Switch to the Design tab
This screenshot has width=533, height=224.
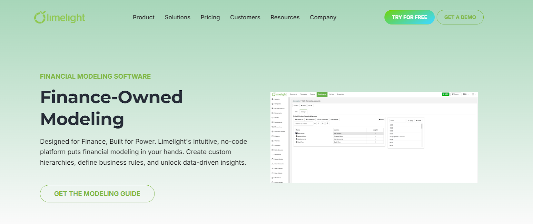tap(303, 112)
